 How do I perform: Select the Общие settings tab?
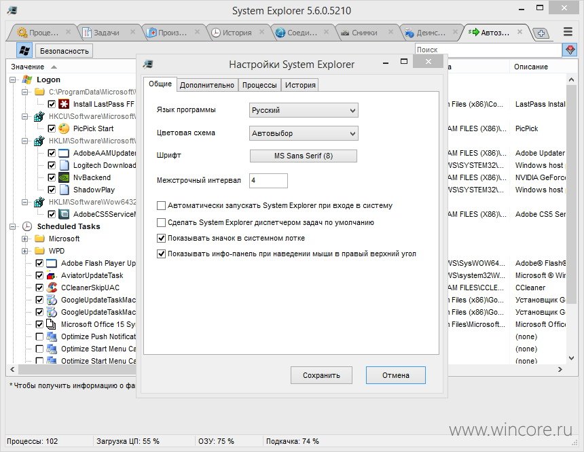pyautogui.click(x=160, y=84)
